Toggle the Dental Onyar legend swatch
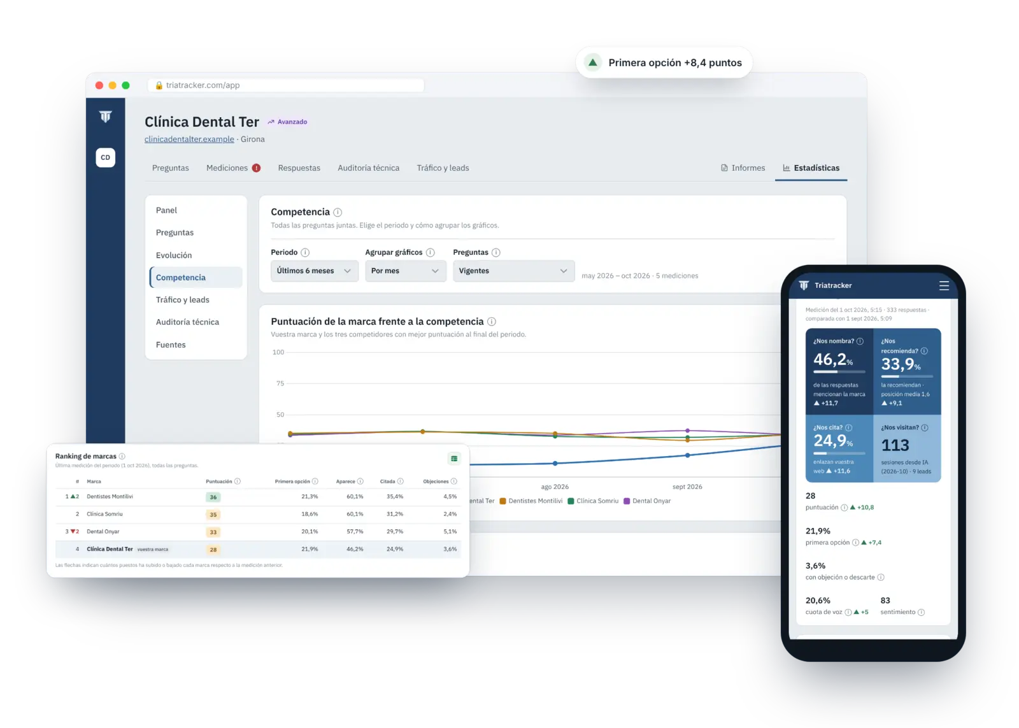This screenshot has width=1019, height=728. pos(627,501)
